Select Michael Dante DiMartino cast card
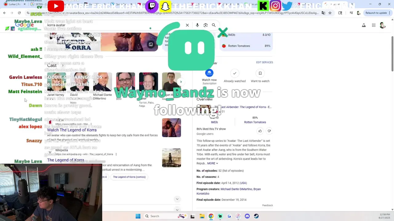This screenshot has height=221, width=394. 103,87
